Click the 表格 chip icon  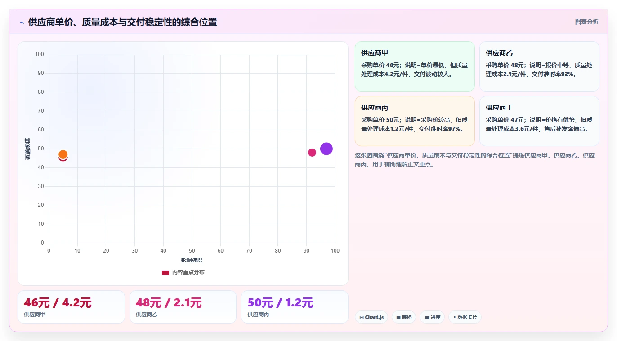[x=398, y=317]
